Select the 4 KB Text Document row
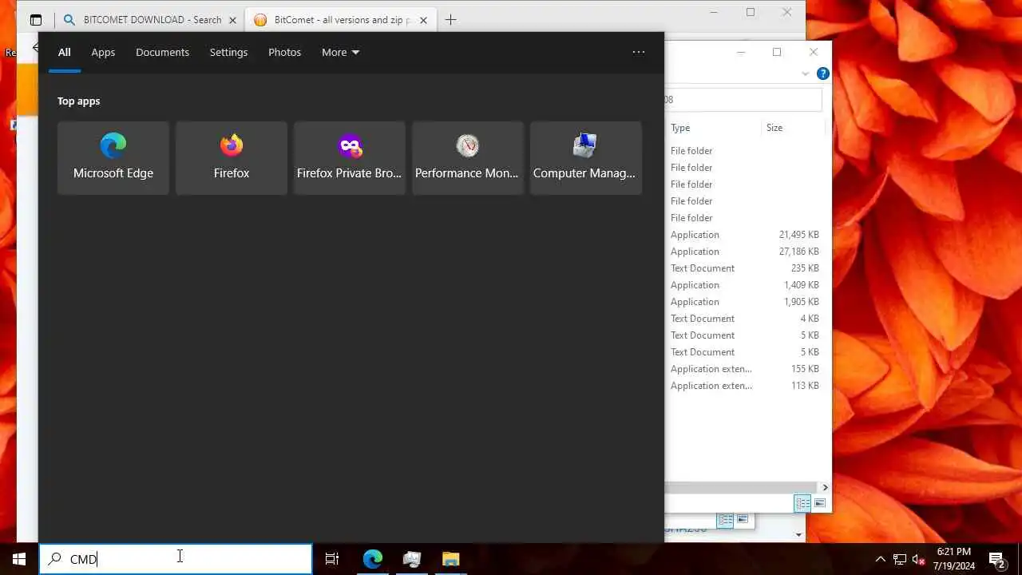Viewport: 1022px width, 575px height. [744, 319]
